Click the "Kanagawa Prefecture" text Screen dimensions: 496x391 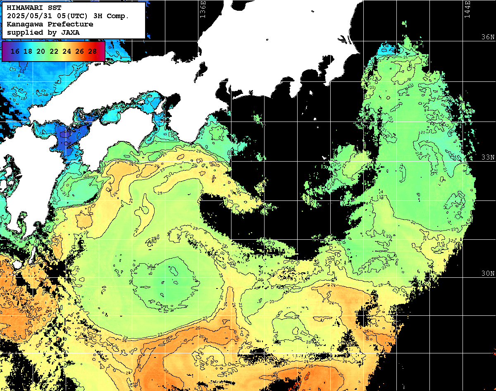[x=50, y=24]
